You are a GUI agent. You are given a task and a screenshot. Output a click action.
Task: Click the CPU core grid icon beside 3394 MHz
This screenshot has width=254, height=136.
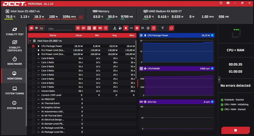(x=81, y=17)
